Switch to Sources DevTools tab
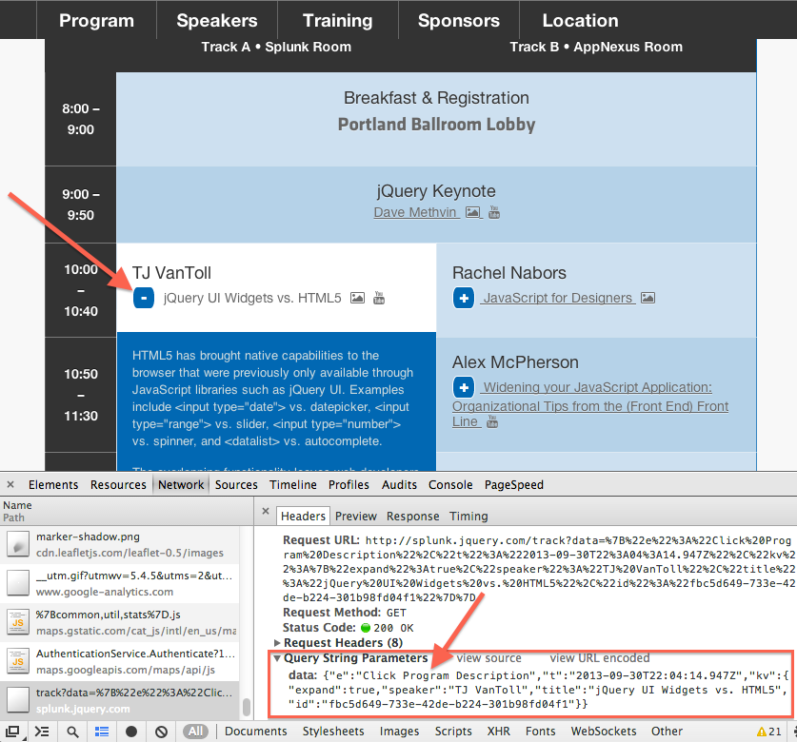The image size is (797, 742). click(x=236, y=485)
